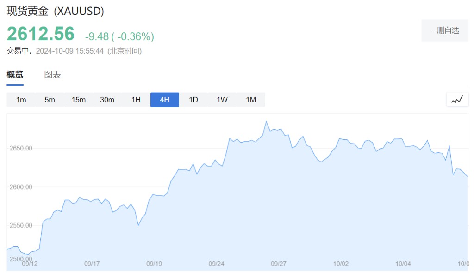Click the chart peak near 09/27
The image size is (474, 276).
266,122
